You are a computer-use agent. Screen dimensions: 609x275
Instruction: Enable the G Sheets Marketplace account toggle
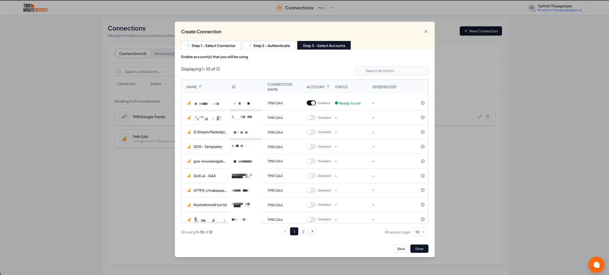(x=311, y=132)
